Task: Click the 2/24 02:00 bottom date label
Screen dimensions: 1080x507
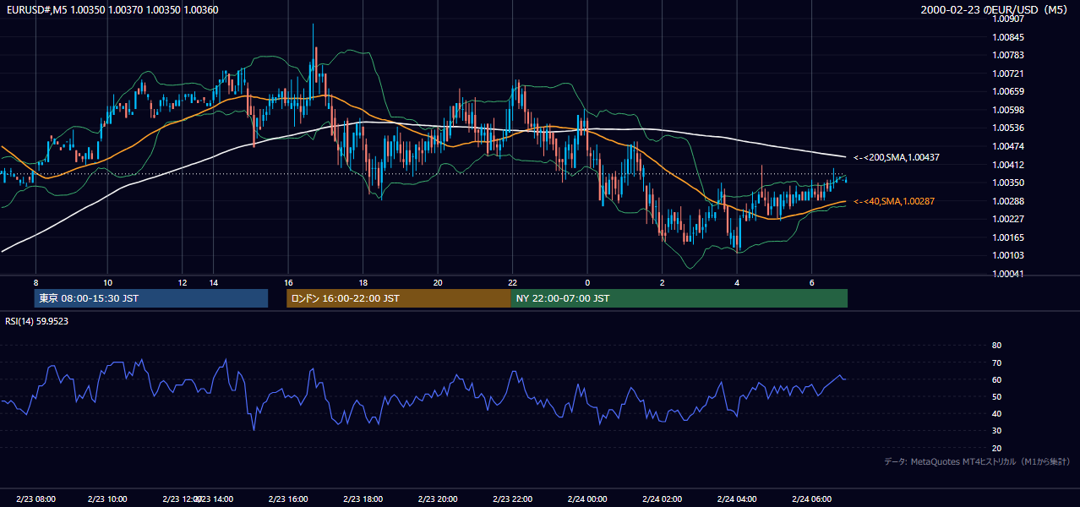Action: pyautogui.click(x=662, y=499)
